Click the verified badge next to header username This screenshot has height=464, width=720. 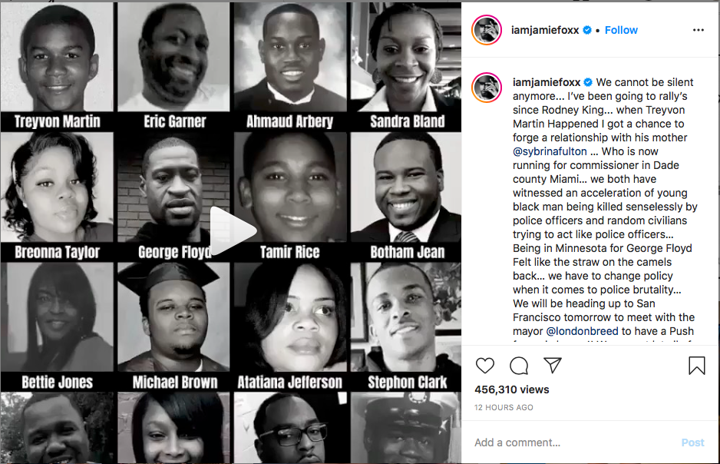coord(587,30)
